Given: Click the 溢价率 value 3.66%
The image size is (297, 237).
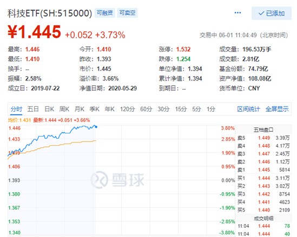Looking at the screenshot, I should (x=110, y=78).
